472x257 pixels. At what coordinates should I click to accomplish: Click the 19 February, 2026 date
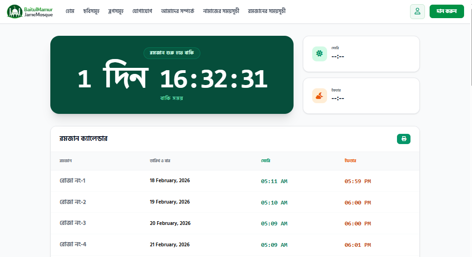pos(170,202)
